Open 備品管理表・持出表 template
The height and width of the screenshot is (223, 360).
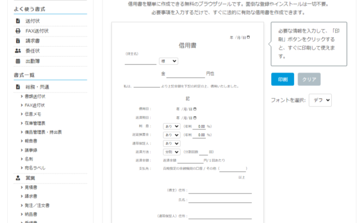point(43,132)
